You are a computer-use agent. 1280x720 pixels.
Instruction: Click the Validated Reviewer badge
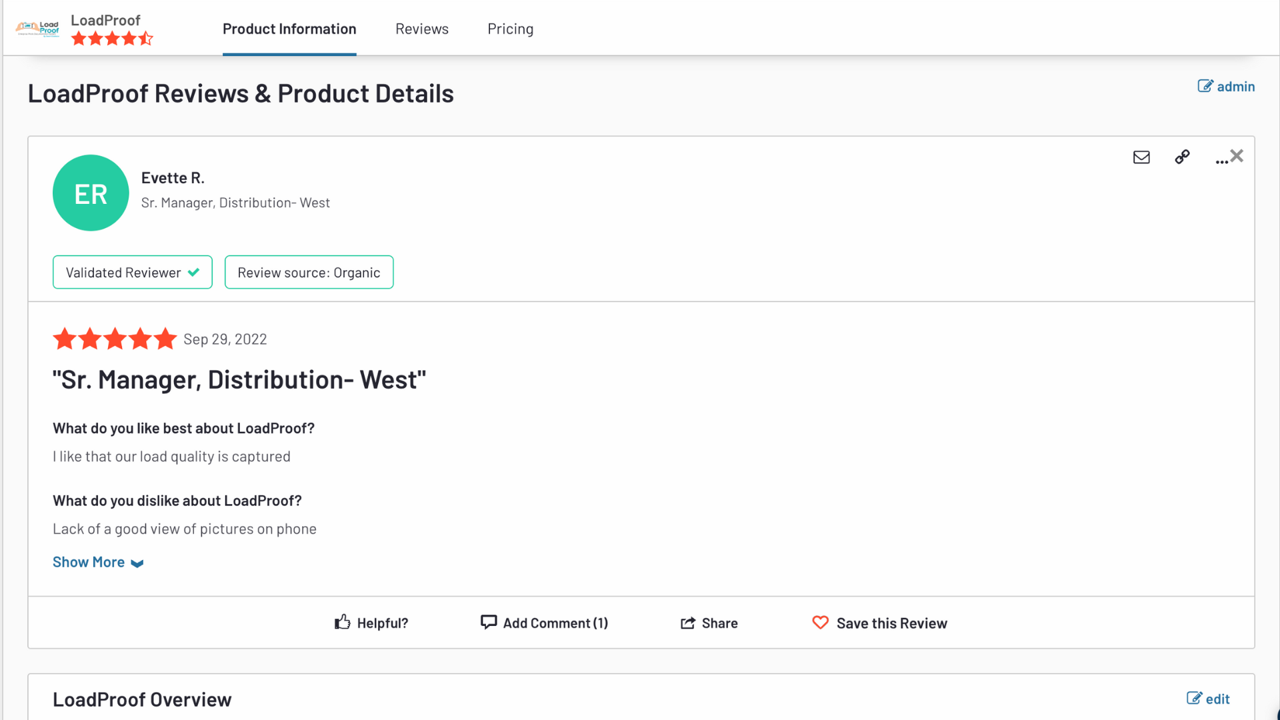(x=133, y=272)
